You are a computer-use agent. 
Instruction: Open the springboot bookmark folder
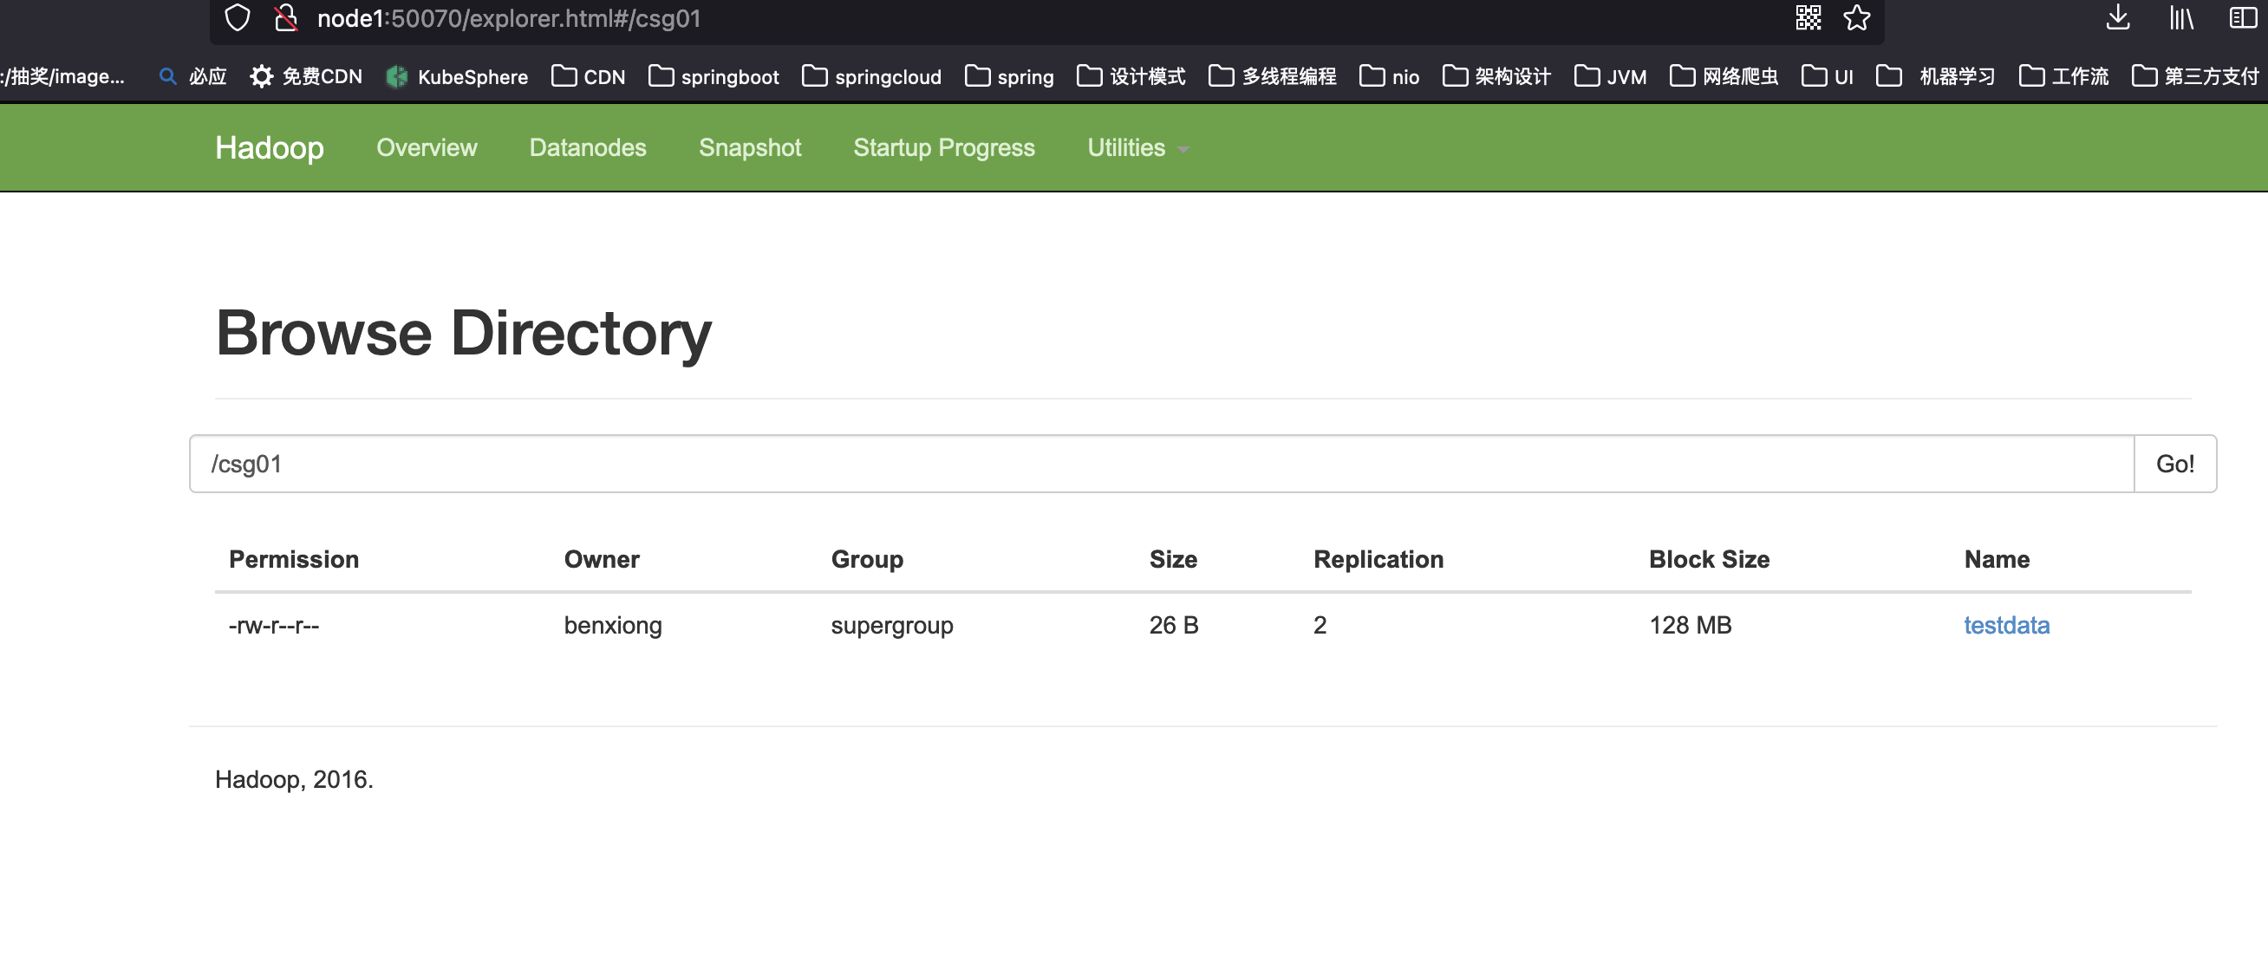click(714, 76)
